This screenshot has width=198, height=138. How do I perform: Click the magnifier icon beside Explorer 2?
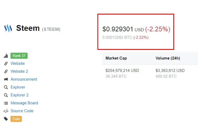(6, 95)
